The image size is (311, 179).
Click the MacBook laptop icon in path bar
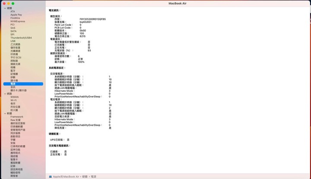pyautogui.click(x=51, y=176)
